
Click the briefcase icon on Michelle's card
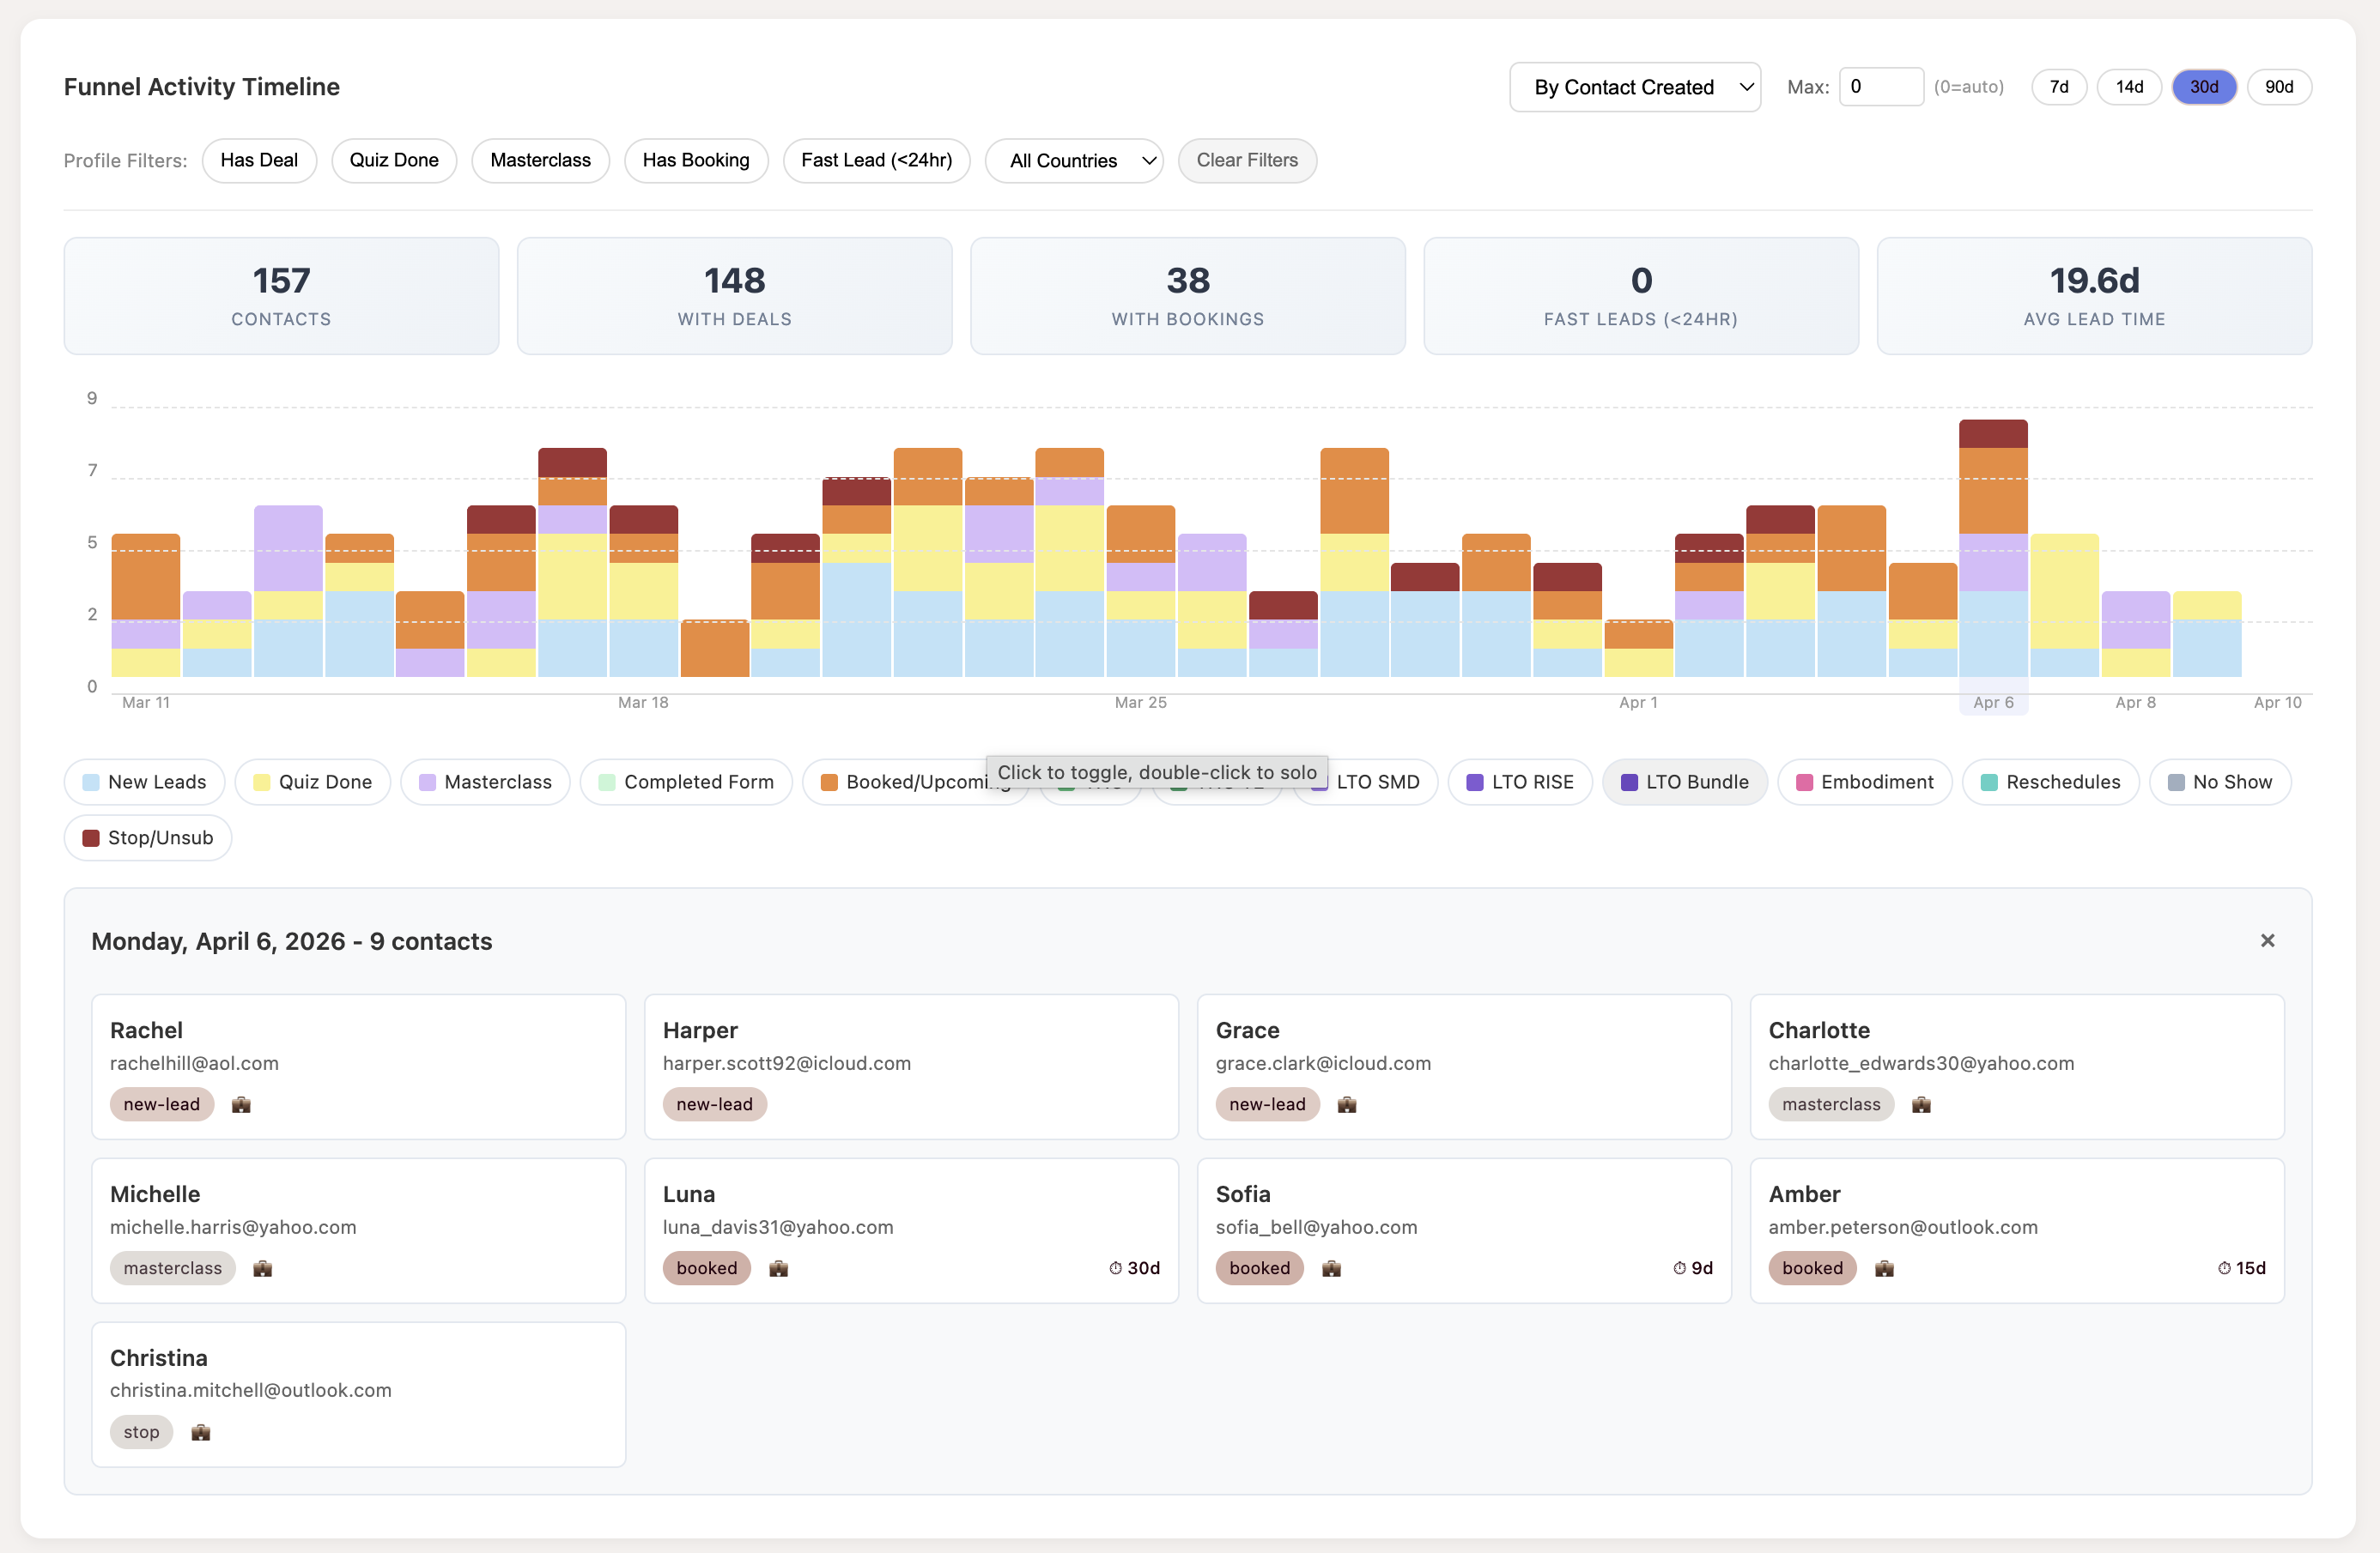pyautogui.click(x=262, y=1267)
